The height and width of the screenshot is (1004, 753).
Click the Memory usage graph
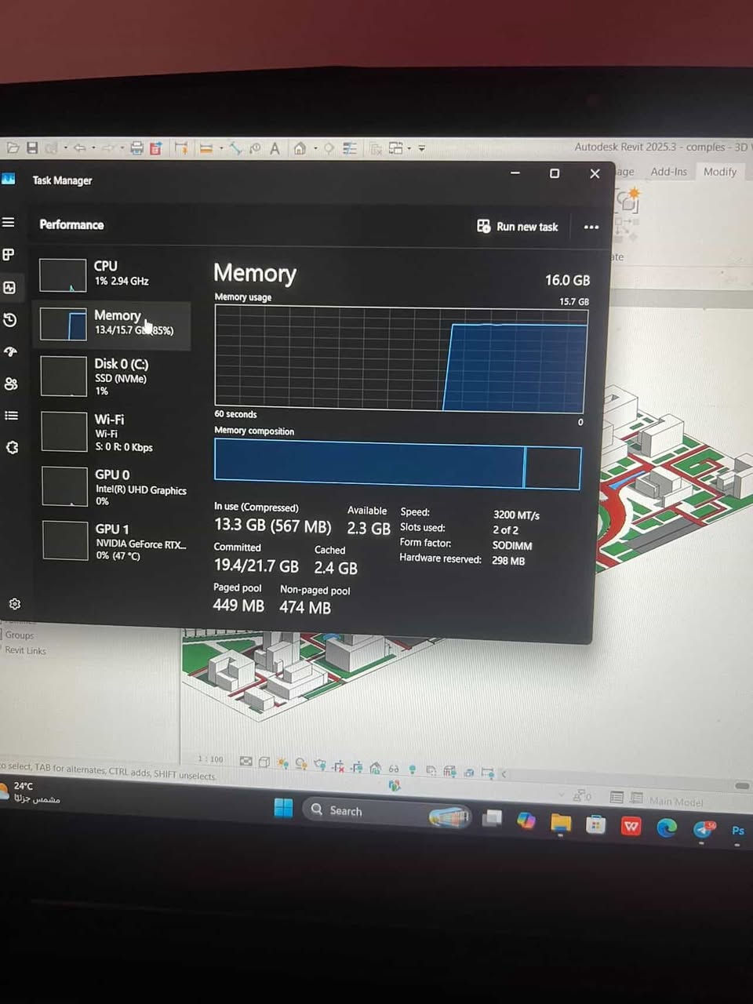click(401, 359)
